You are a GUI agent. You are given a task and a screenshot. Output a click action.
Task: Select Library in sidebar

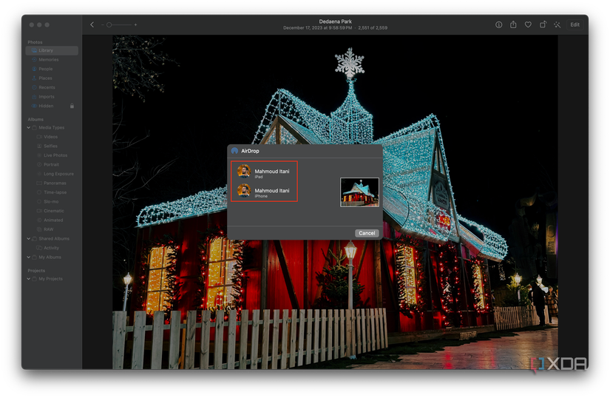coord(52,50)
